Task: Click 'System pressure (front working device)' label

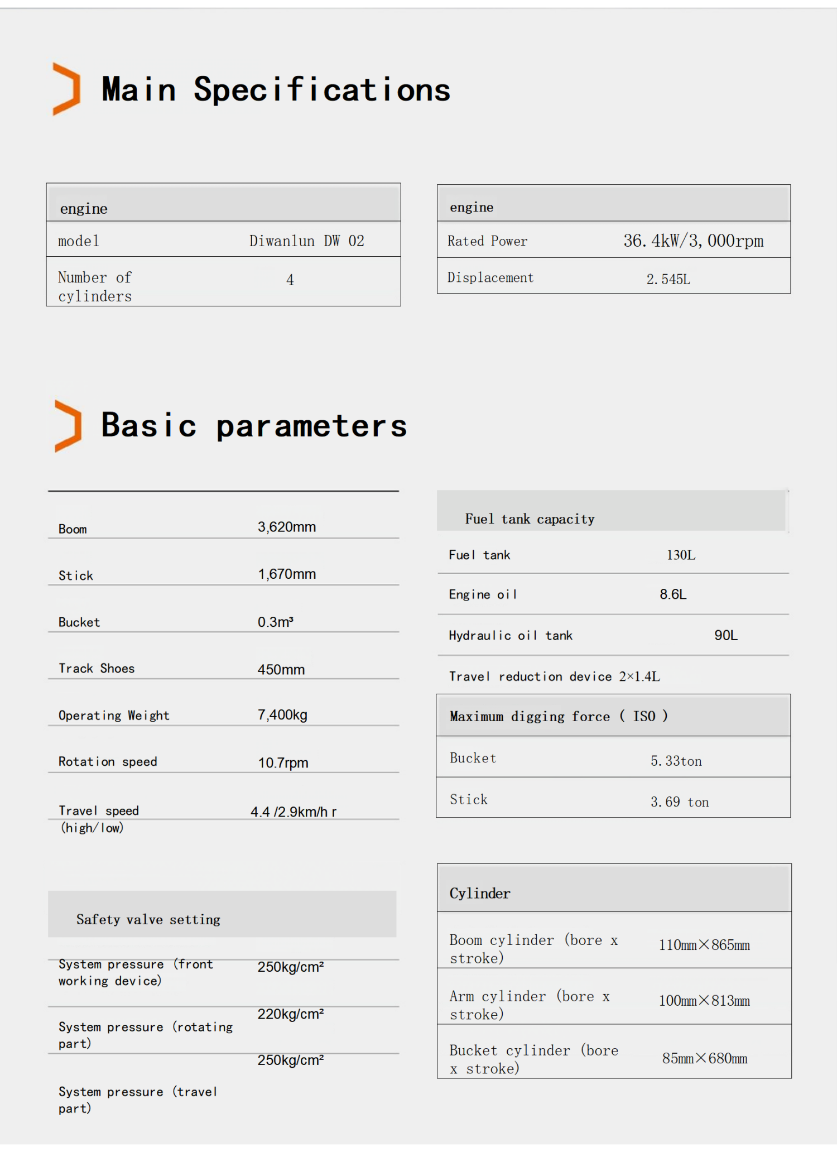Action: [136, 972]
